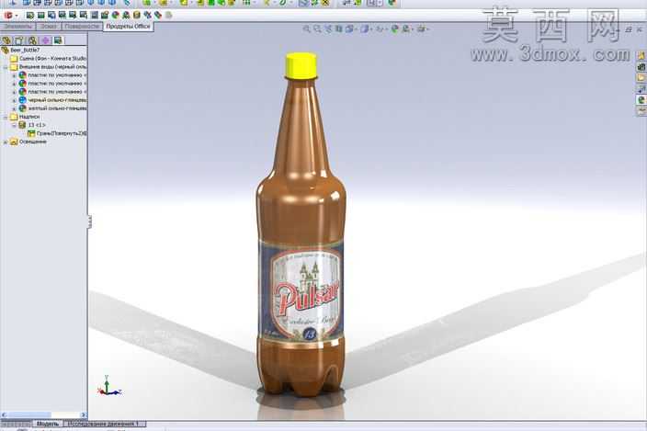The width and height of the screenshot is (647, 431).
Task: Expand the second пластик по умолчанию appearance
Action: click(x=14, y=84)
